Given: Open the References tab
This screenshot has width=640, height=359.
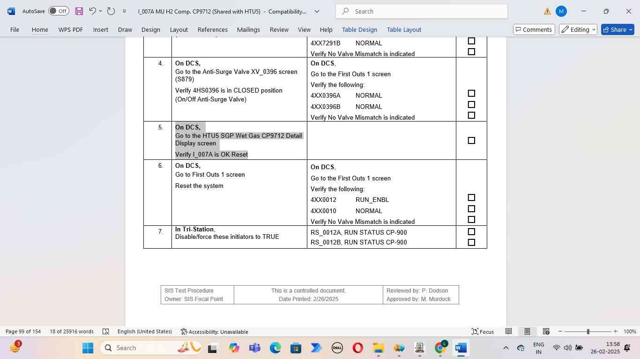Looking at the screenshot, I should click(x=213, y=29).
